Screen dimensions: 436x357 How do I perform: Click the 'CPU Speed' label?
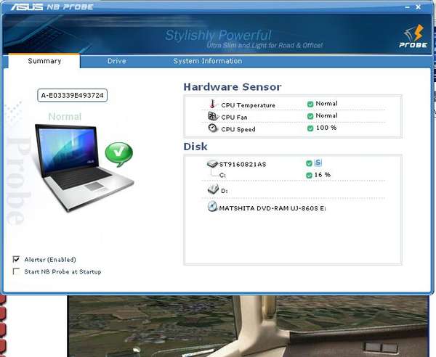coord(238,129)
